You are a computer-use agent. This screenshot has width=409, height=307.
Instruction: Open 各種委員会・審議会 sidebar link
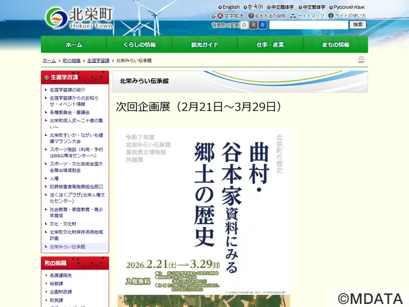click(70, 113)
